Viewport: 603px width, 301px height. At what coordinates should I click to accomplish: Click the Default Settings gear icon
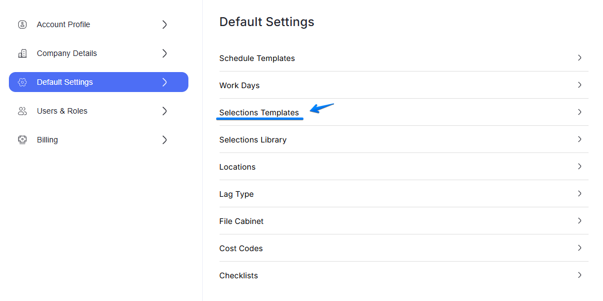pos(22,82)
